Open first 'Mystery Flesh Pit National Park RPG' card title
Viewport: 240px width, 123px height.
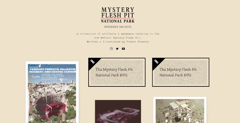[114, 72]
